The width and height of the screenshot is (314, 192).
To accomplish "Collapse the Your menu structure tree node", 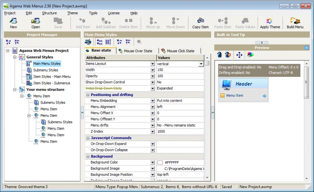I will (15, 90).
